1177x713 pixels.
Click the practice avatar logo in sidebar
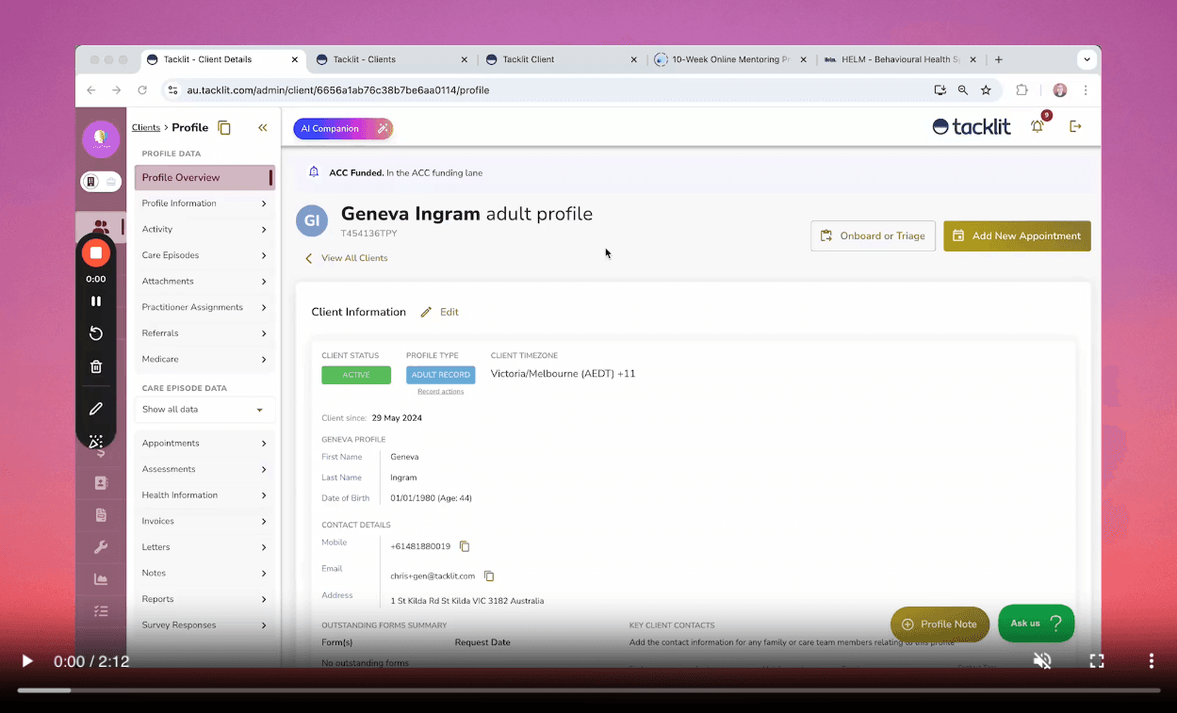101,139
